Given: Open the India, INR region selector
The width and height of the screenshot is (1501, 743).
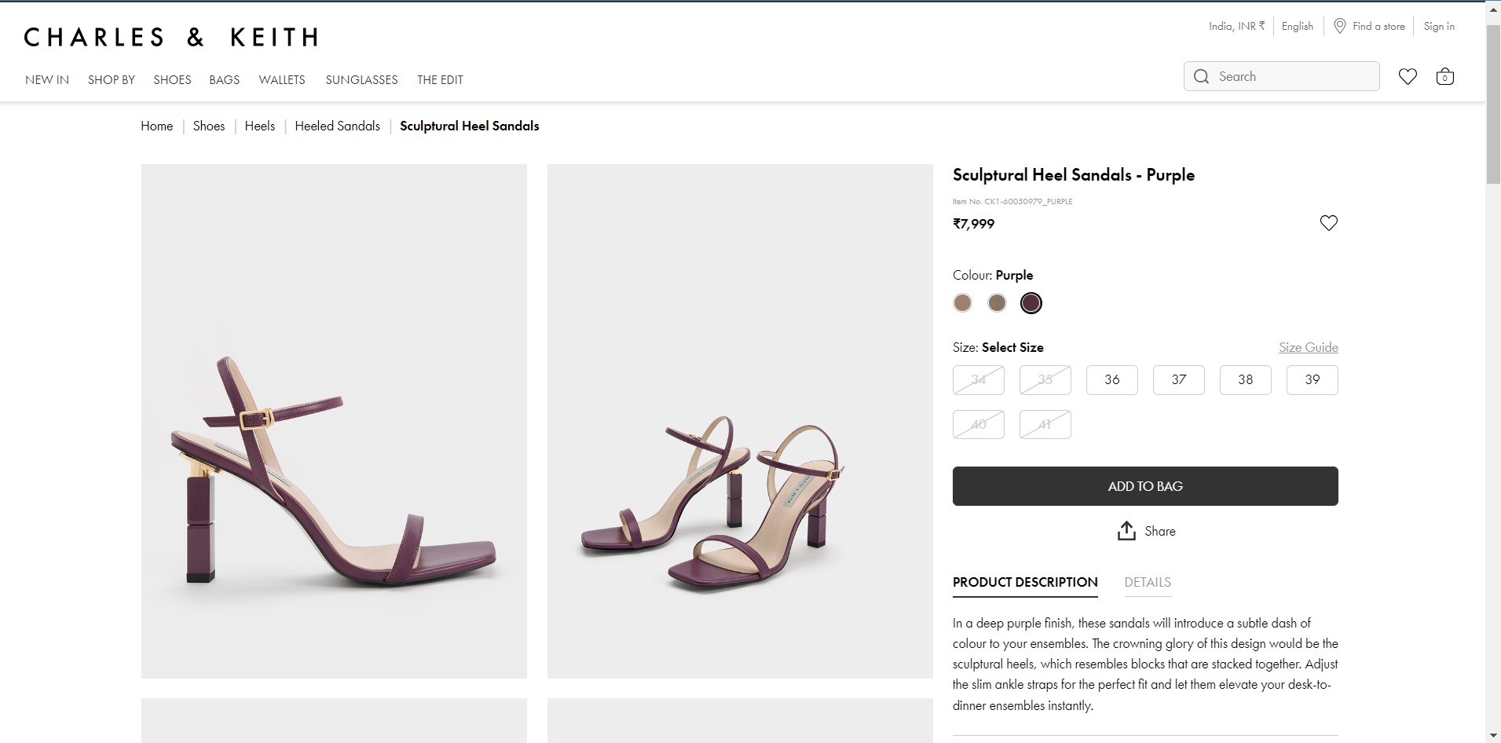Looking at the screenshot, I should tap(1236, 26).
